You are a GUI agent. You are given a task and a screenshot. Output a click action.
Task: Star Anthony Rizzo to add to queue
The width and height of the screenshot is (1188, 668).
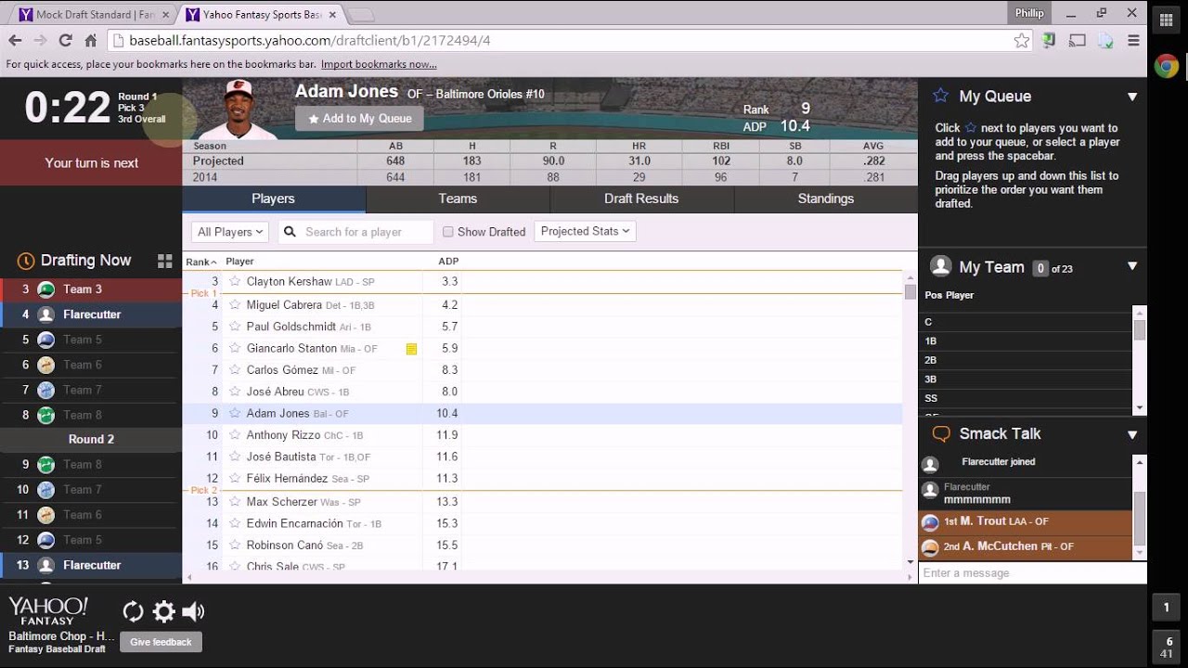click(235, 435)
